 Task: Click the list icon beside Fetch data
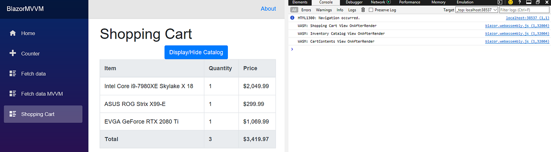pos(13,74)
